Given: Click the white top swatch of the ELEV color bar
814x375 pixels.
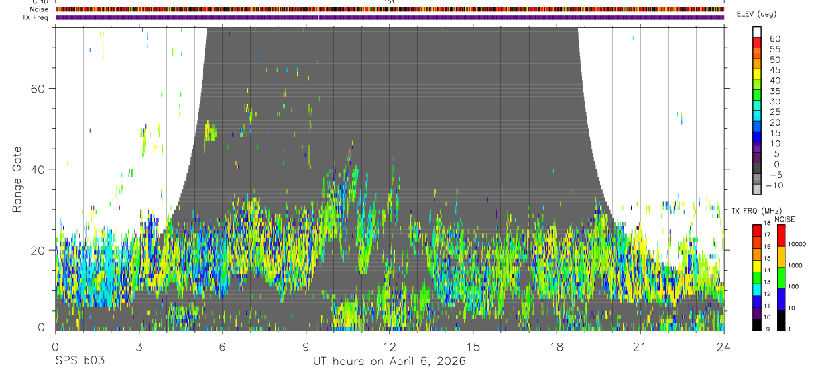Looking at the screenshot, I should click(x=757, y=32).
